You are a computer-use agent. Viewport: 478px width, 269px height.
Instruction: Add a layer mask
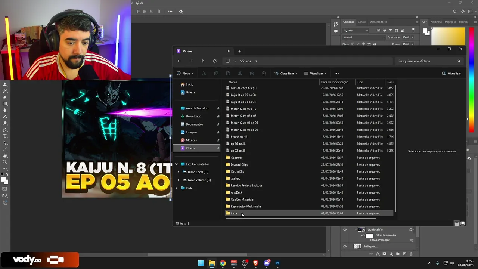tap(384, 254)
